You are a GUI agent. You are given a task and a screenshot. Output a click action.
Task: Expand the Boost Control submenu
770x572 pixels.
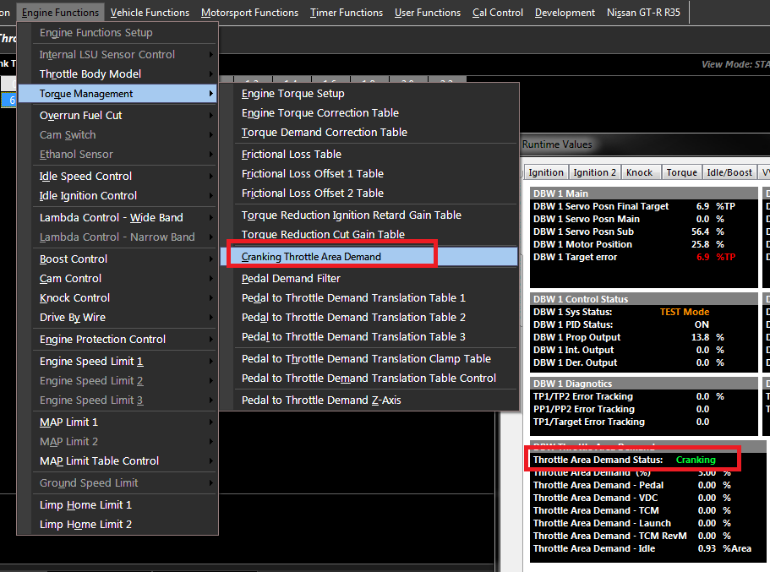74,259
